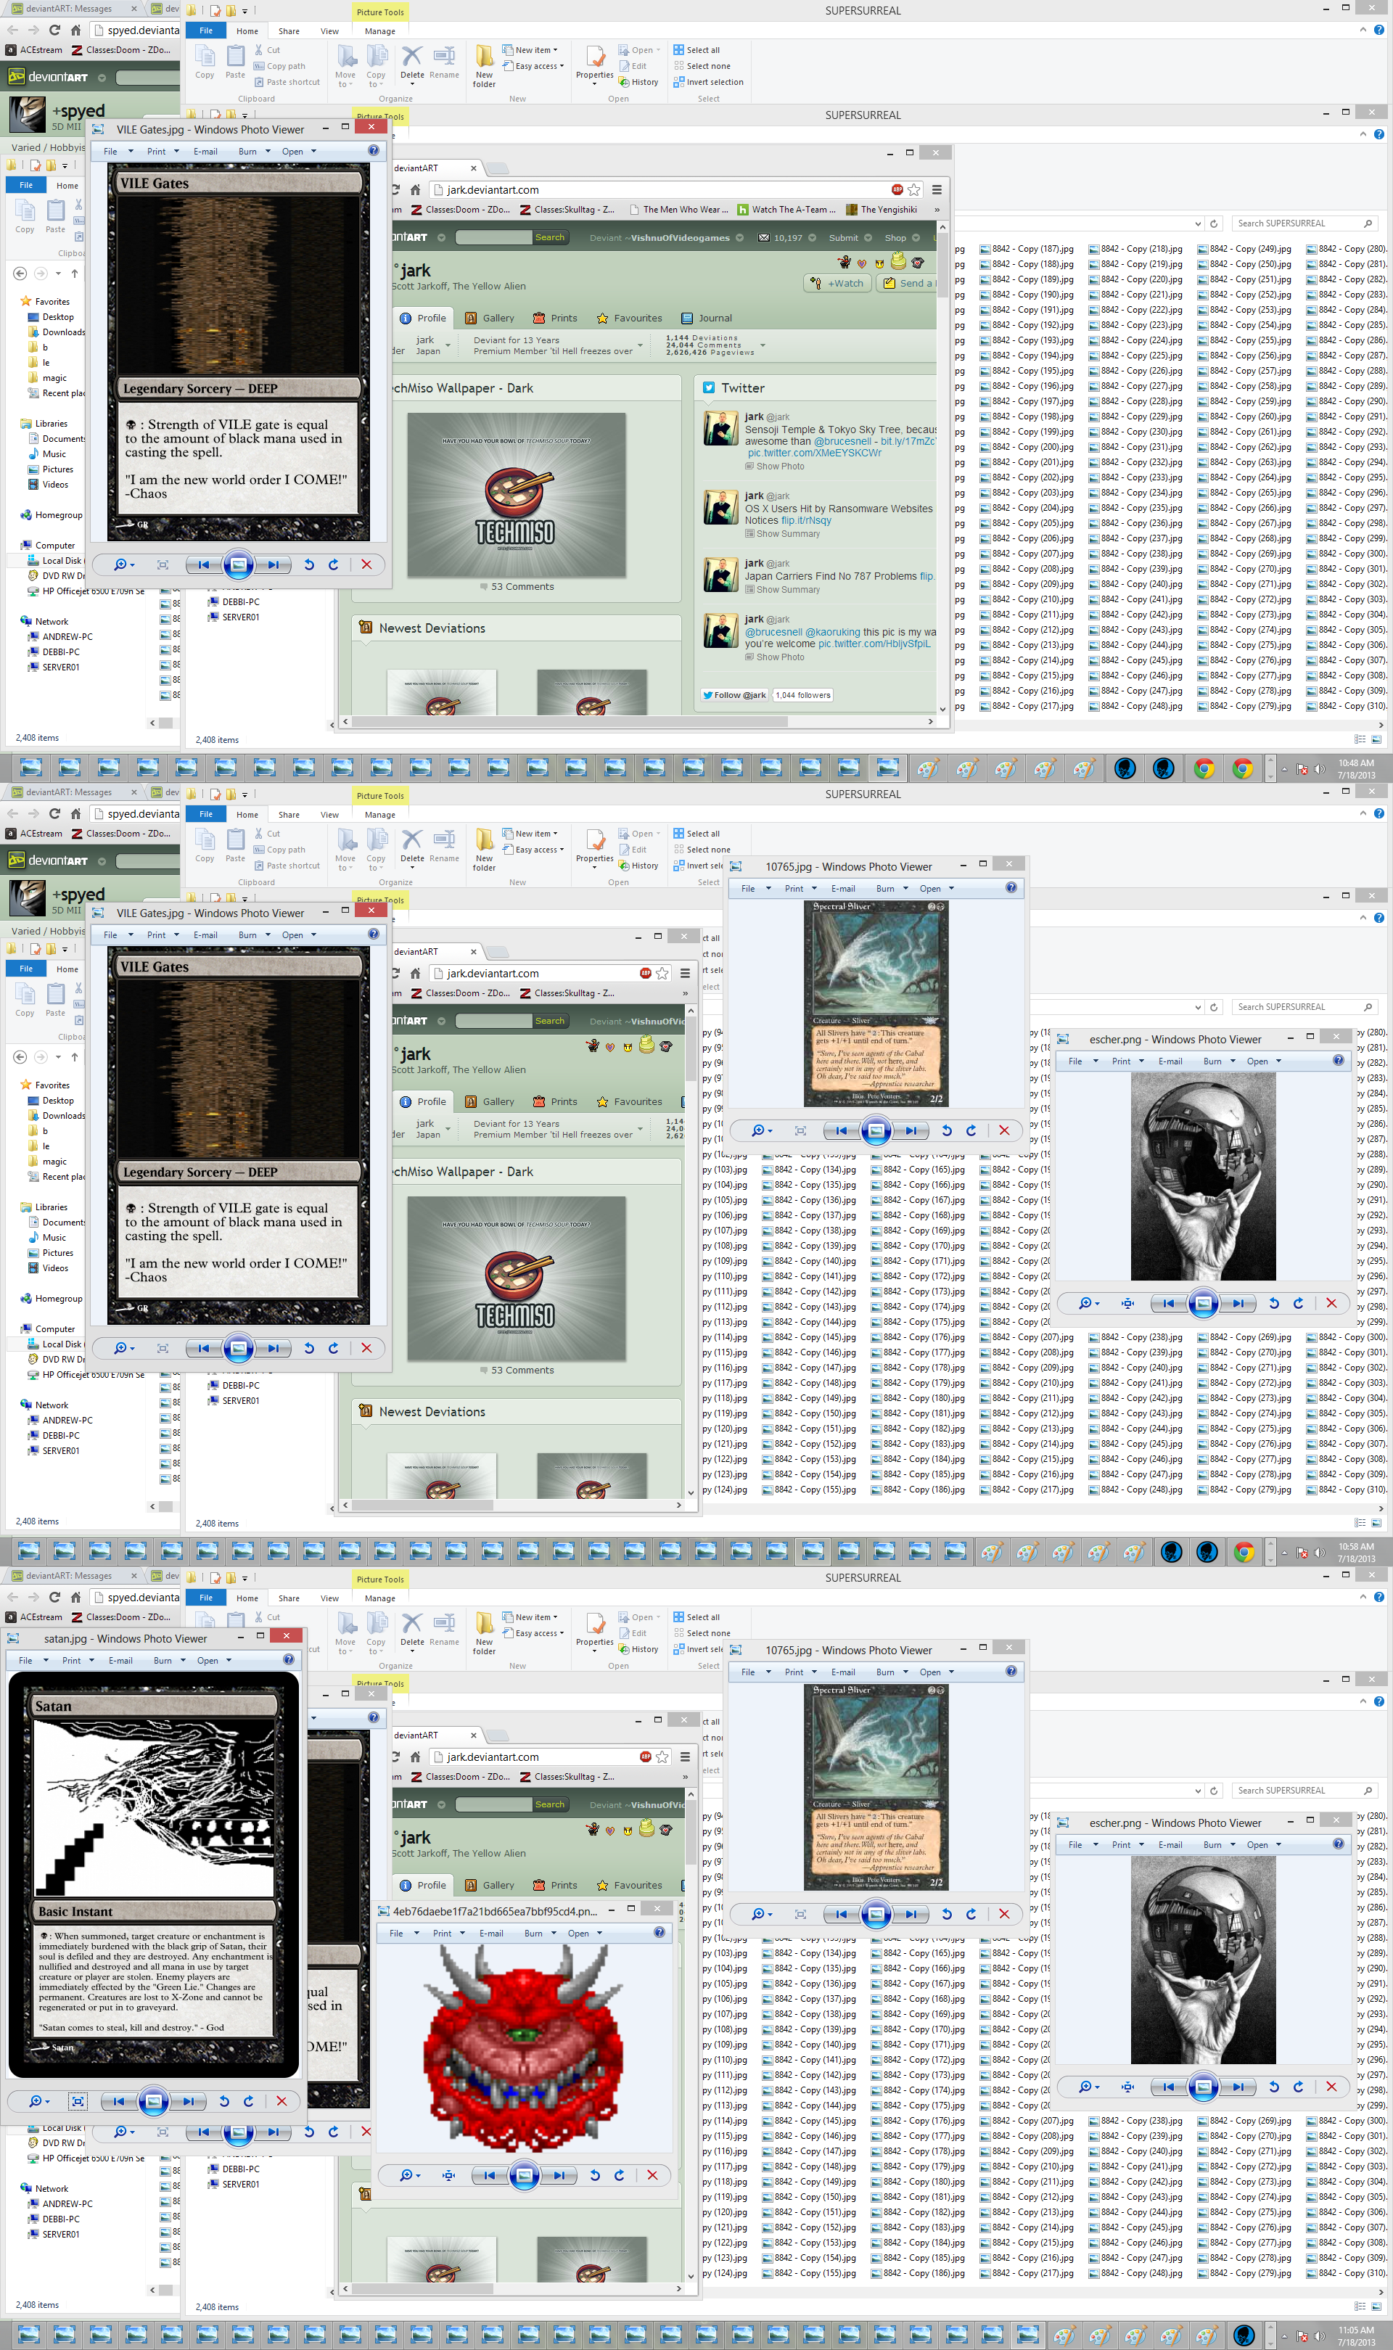The width and height of the screenshot is (1393, 2350).
Task: Open the flip.it/rNsqy link
Action: point(806,521)
